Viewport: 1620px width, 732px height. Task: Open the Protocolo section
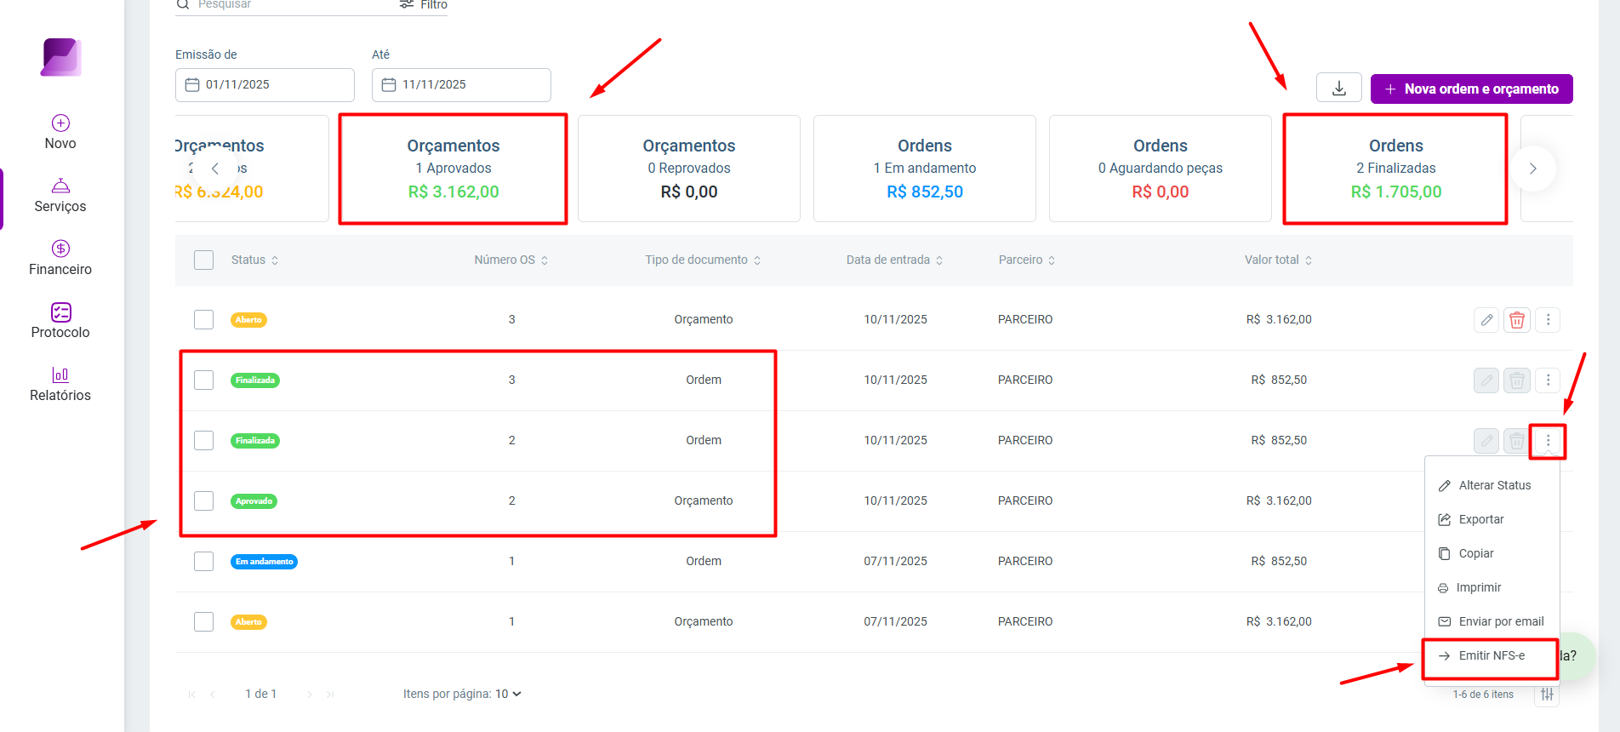(x=60, y=321)
